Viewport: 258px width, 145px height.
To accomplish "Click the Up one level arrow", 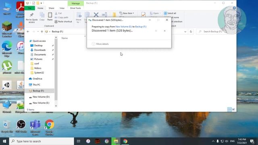I will click(x=42, y=31).
